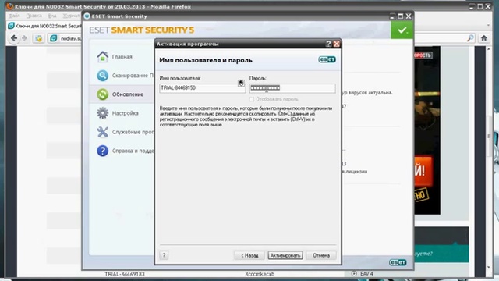Open the Журнал menu in Firefox
This screenshot has width=499, height=281.
point(71,16)
